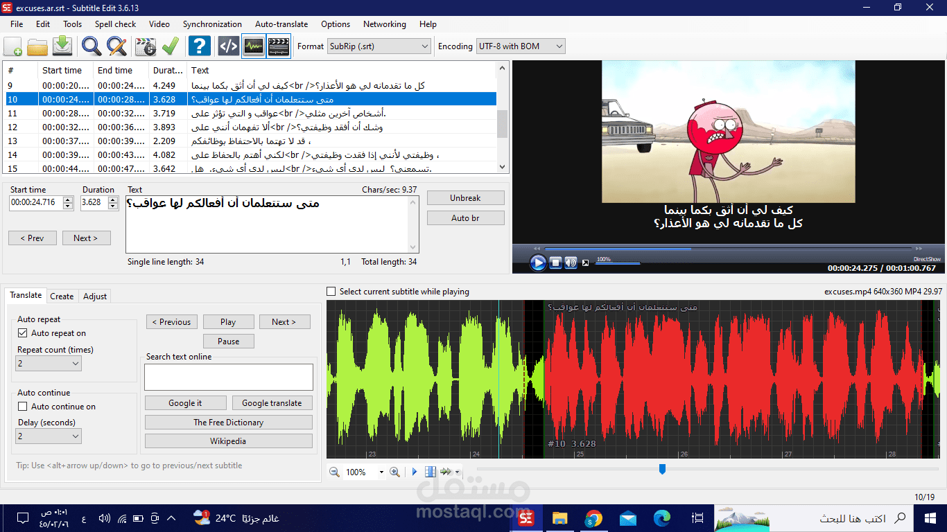The image size is (947, 532).
Task: Click the Auto br button
Action: [x=465, y=218]
